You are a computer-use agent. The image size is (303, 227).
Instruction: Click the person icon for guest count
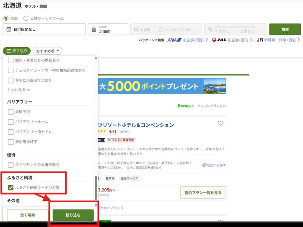[161, 29]
